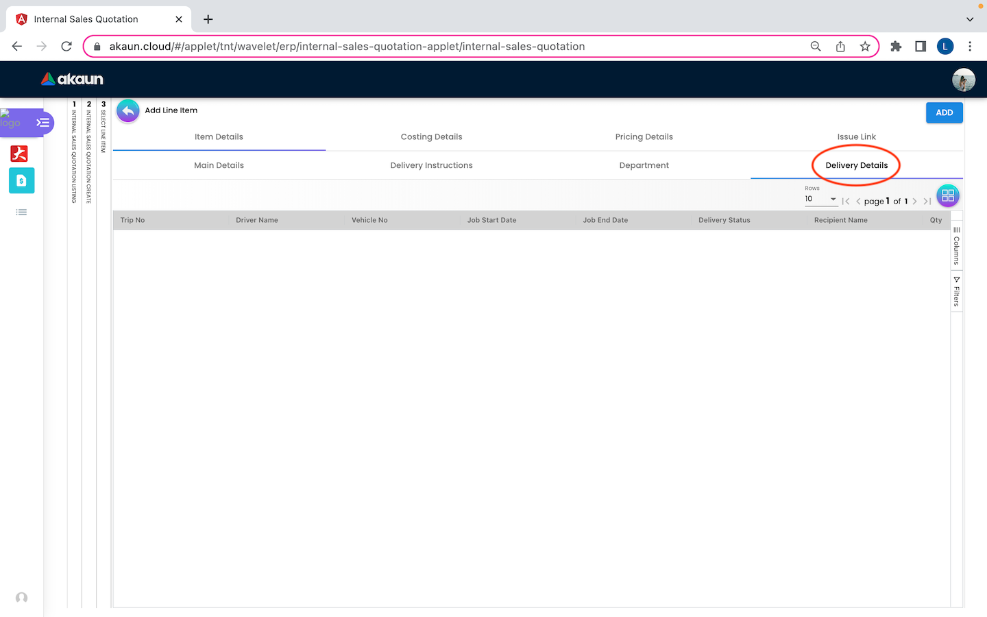Close the Internal Sales Quotation browser tab
This screenshot has height=617, width=987.
[179, 19]
